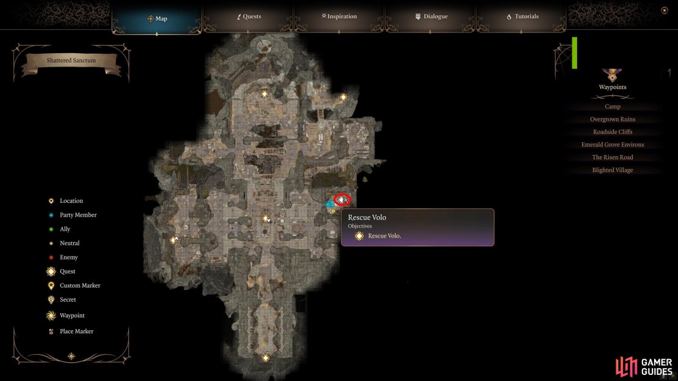This screenshot has width=678, height=381.
Task: Click the Waypoints emblem icon
Action: (612, 74)
